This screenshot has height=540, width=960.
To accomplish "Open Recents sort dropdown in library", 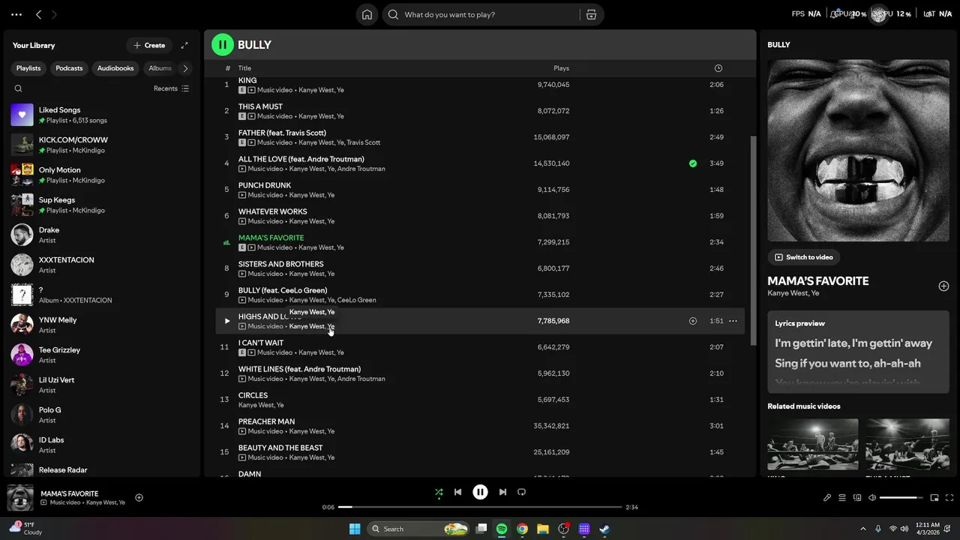I will pyautogui.click(x=171, y=88).
